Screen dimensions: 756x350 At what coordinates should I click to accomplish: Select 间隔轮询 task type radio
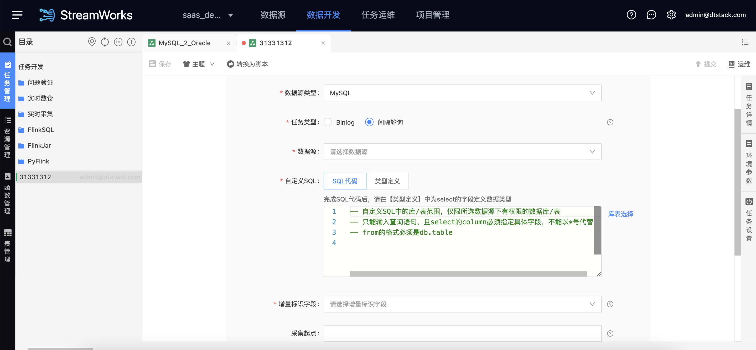(x=369, y=122)
